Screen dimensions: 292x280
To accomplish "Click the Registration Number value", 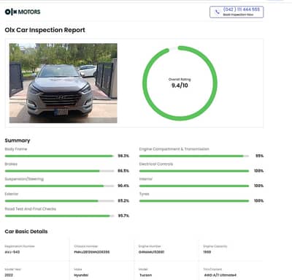I will tap(12, 252).
